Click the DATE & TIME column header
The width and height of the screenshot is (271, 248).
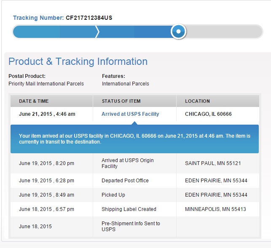point(34,101)
